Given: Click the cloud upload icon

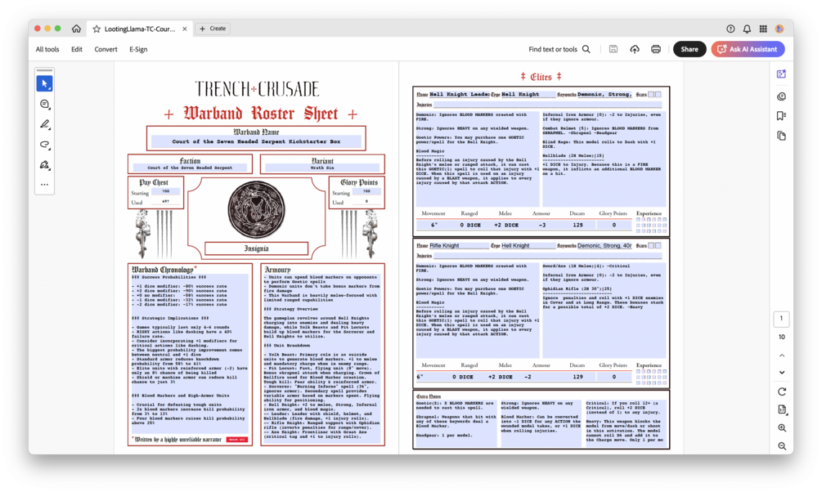Looking at the screenshot, I should [x=635, y=49].
